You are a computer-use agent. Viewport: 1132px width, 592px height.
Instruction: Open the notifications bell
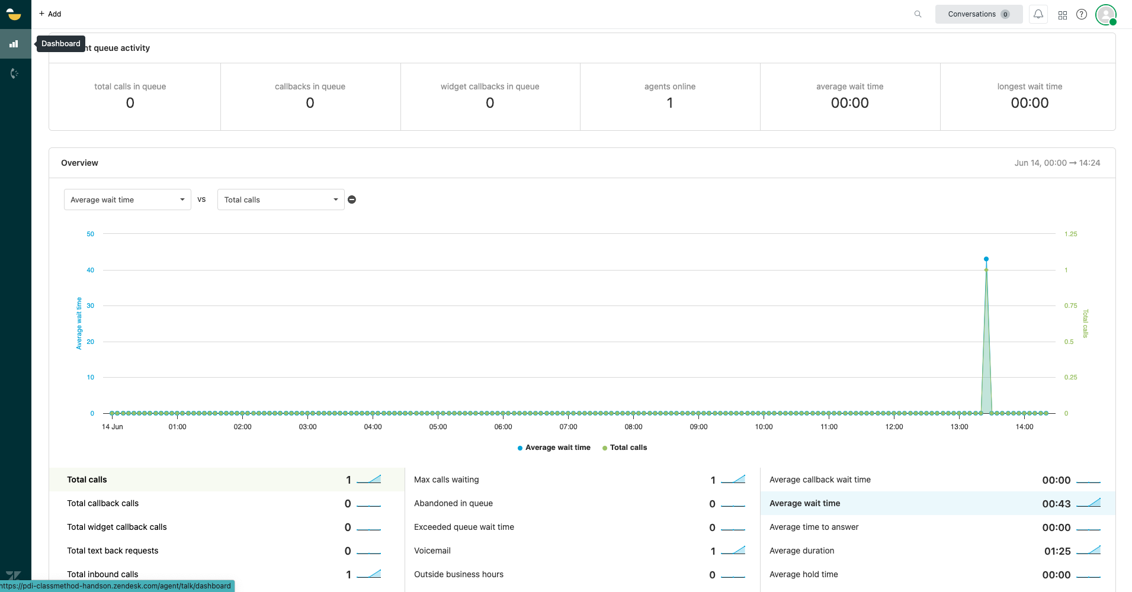(x=1037, y=14)
